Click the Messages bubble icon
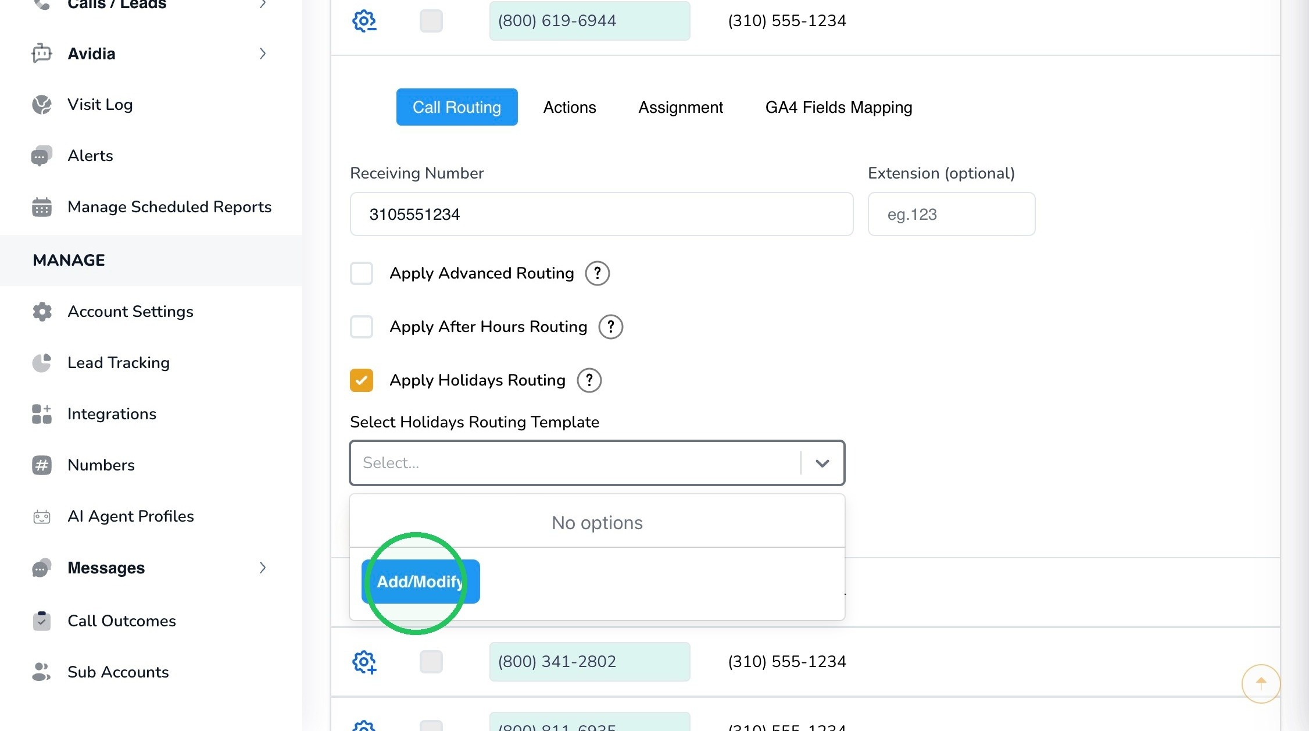This screenshot has height=731, width=1309. pos(42,568)
